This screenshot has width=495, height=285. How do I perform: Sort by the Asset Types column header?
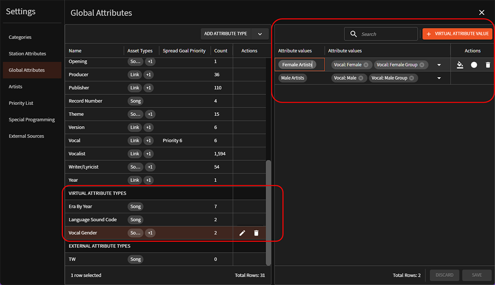coord(140,51)
